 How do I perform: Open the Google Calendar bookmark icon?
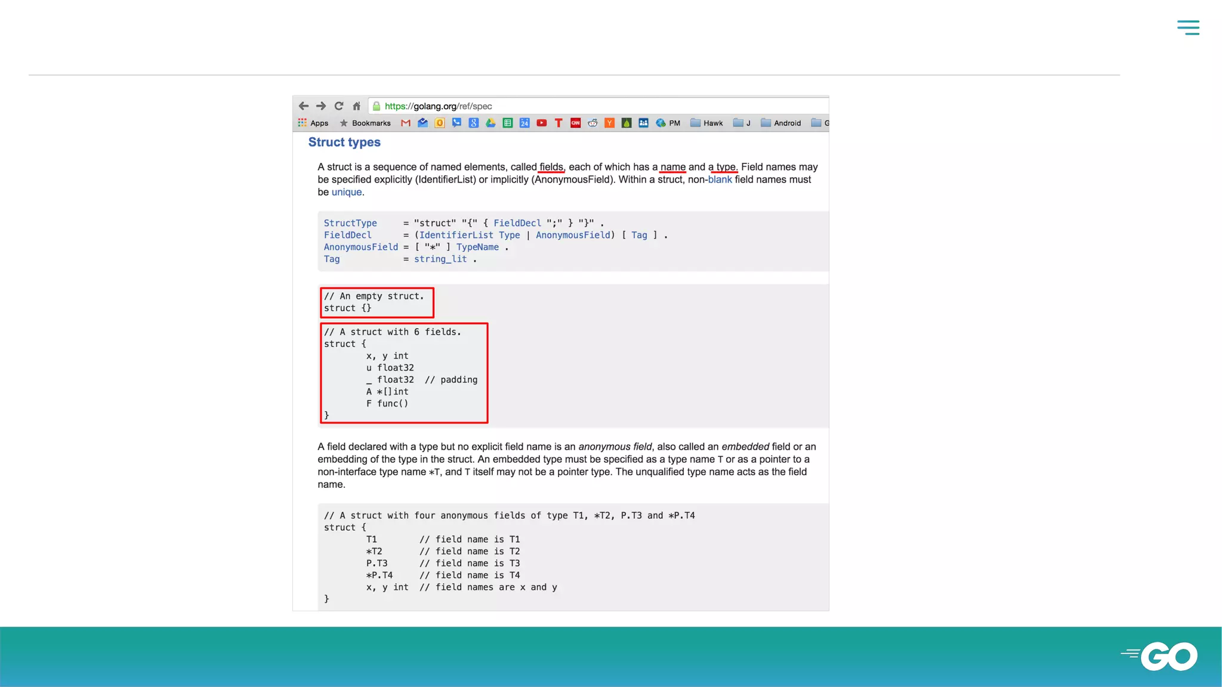(x=524, y=123)
